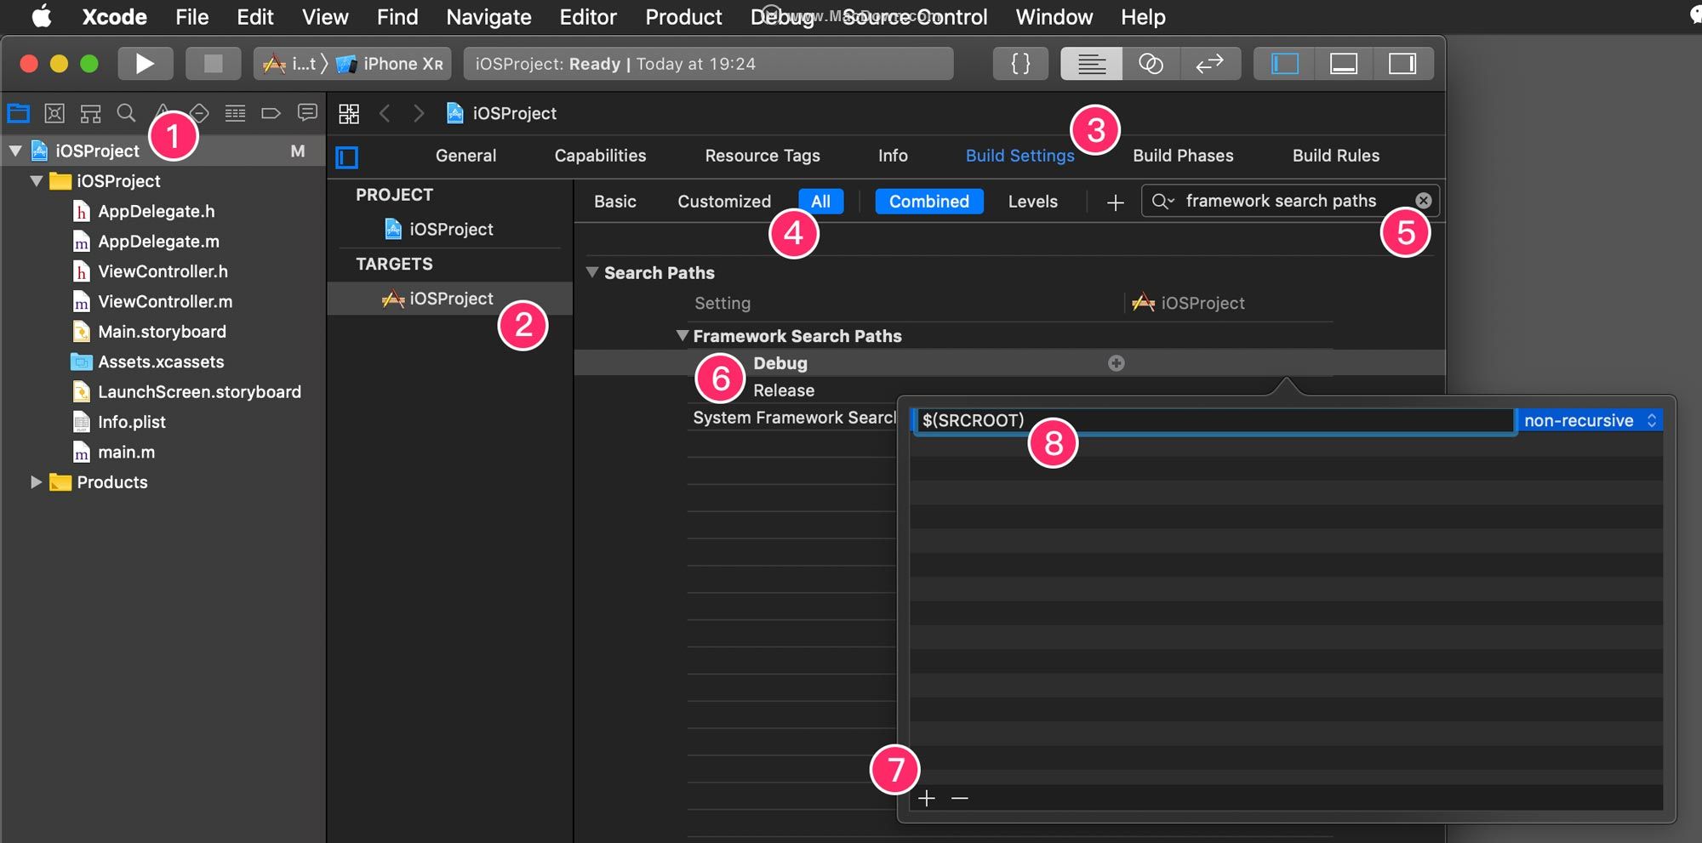Switch to the Standard editor
This screenshot has width=1702, height=843.
click(x=1091, y=64)
